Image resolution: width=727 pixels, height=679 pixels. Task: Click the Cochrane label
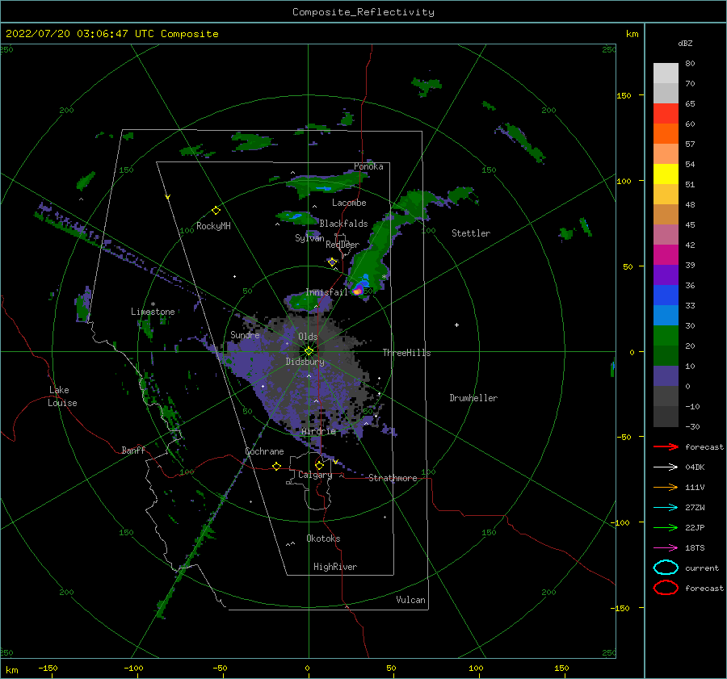[x=264, y=451]
